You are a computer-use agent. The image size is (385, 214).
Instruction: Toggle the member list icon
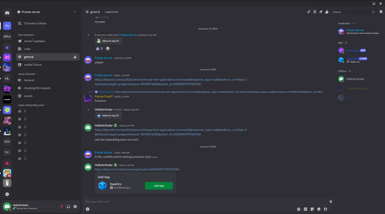(327, 12)
